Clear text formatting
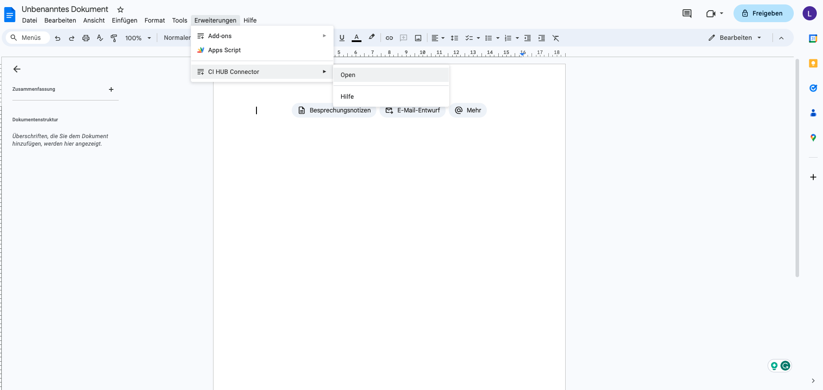The height and width of the screenshot is (390, 823). 556,38
